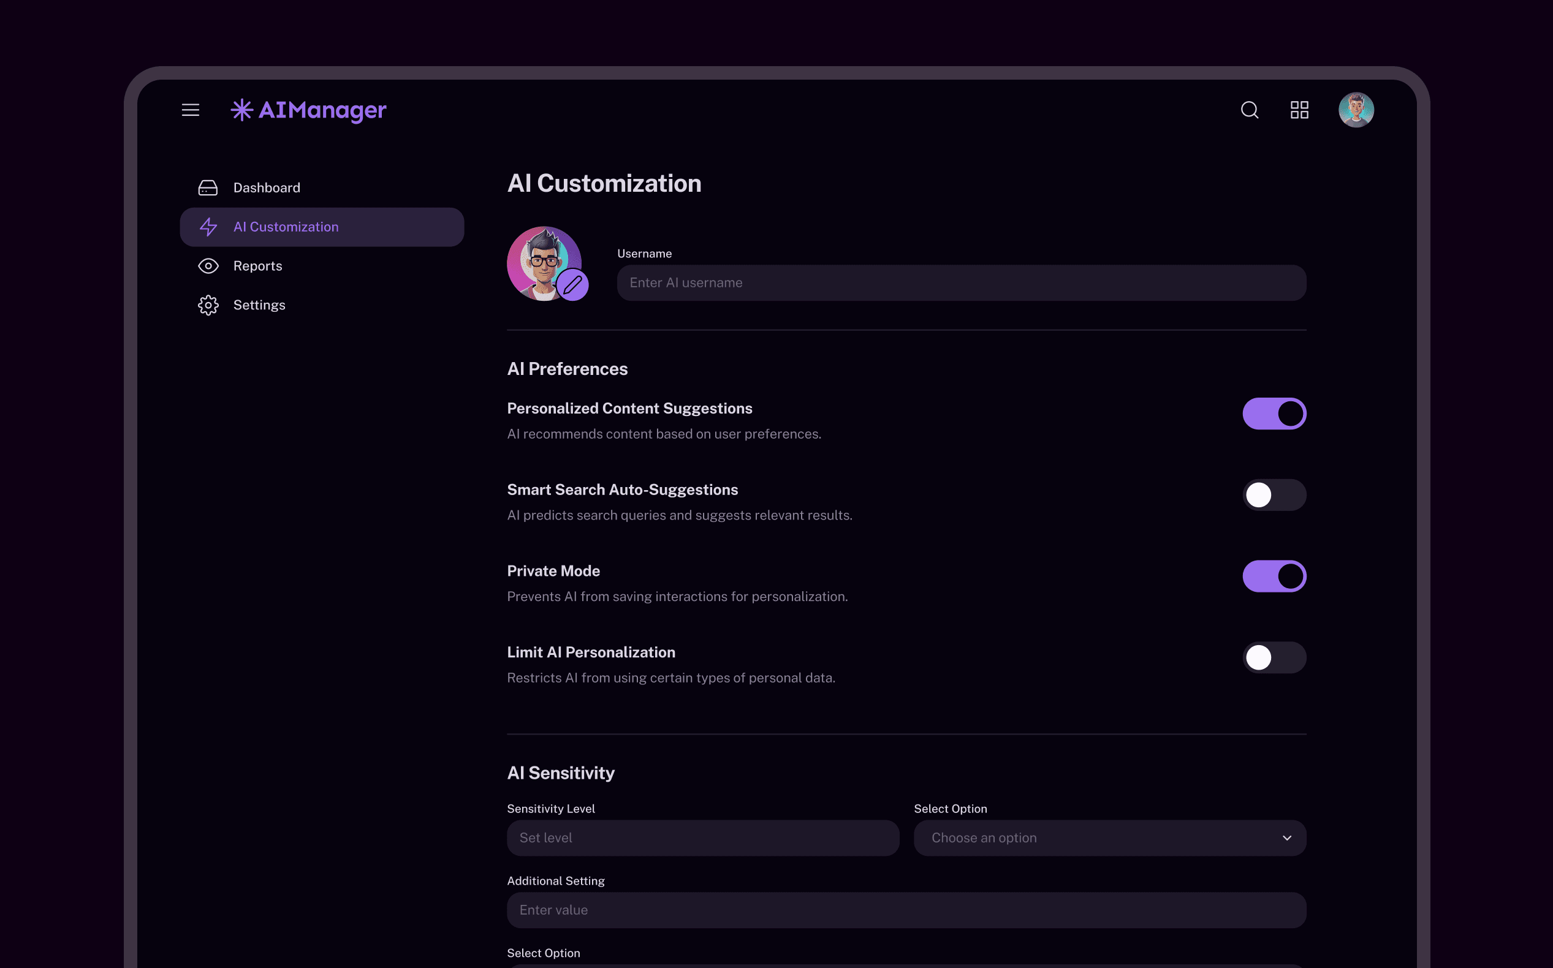Click the AIManager logo
Image resolution: width=1553 pixels, height=968 pixels.
pos(309,110)
